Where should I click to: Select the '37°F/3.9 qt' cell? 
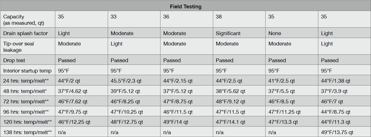[334, 92]
